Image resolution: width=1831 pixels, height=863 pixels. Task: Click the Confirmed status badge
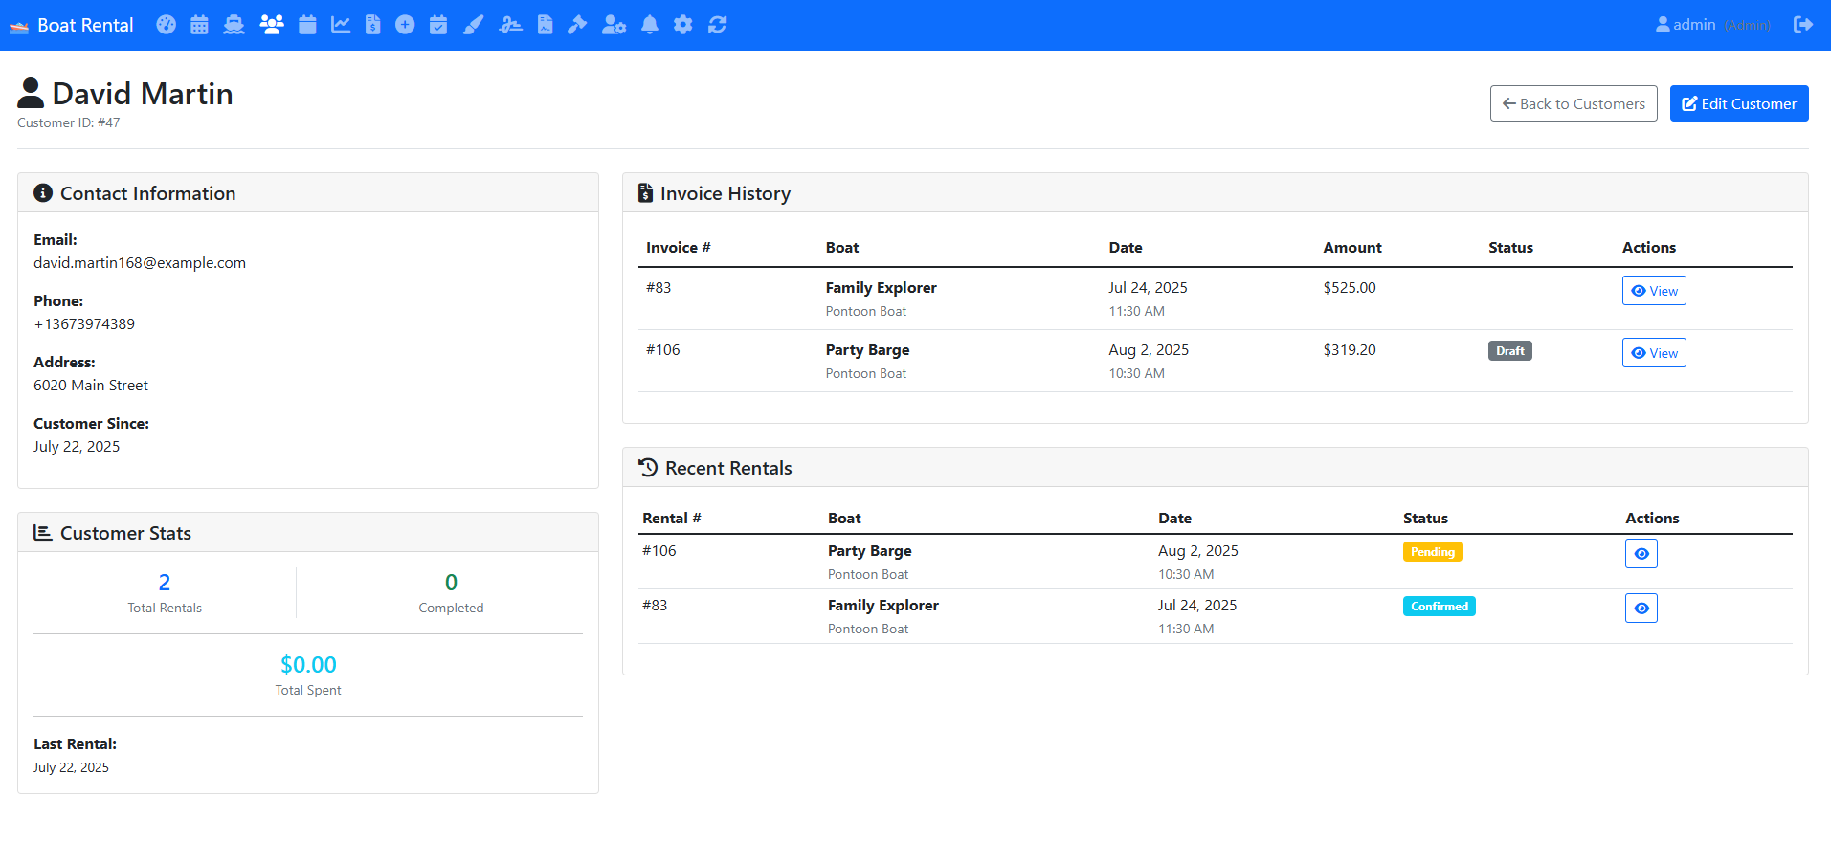pyautogui.click(x=1440, y=607)
